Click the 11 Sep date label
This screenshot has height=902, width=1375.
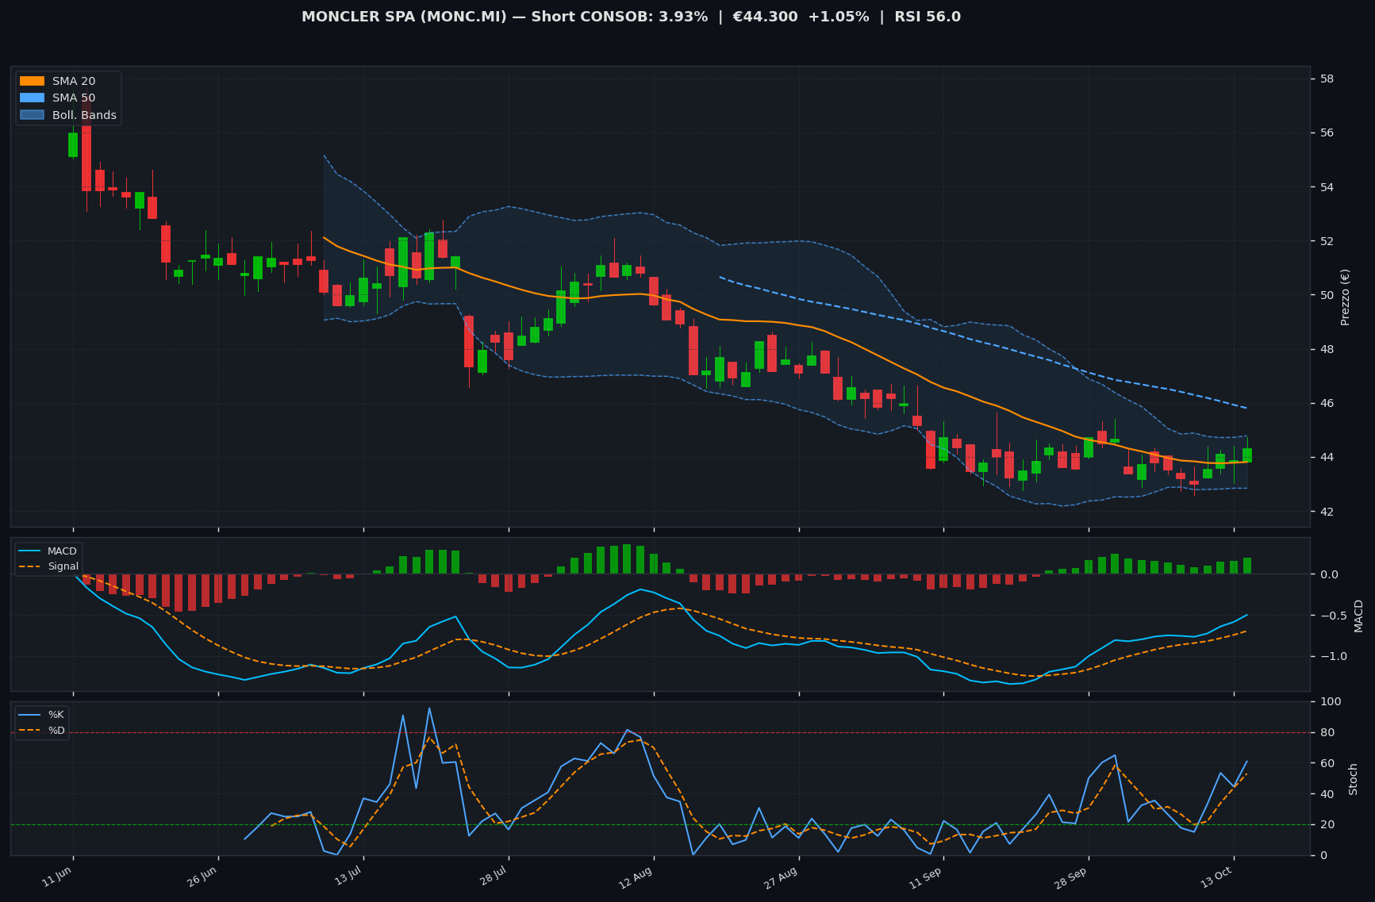[926, 877]
